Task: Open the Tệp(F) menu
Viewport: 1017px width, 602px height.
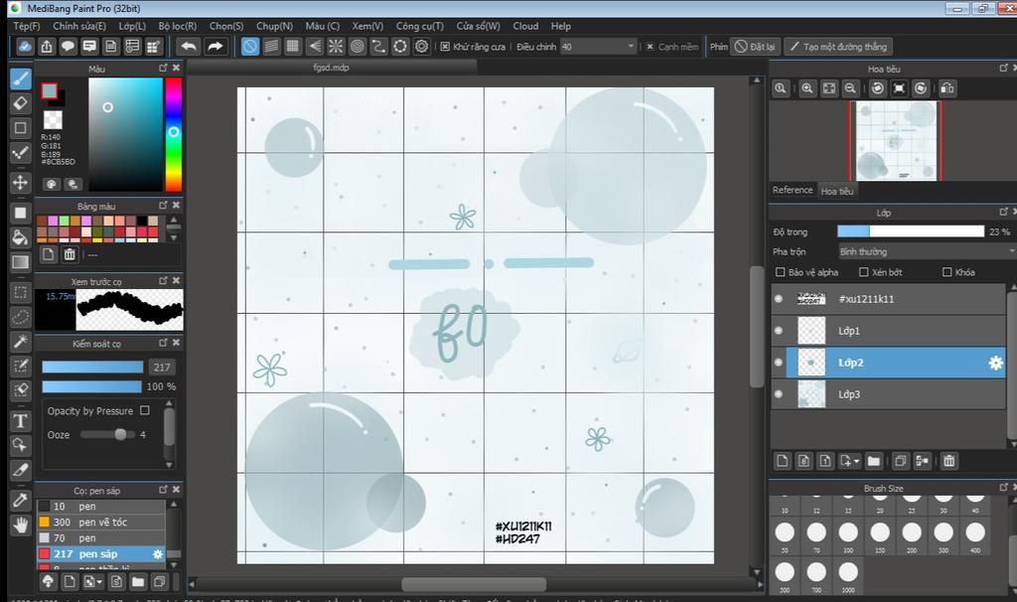Action: (x=27, y=26)
